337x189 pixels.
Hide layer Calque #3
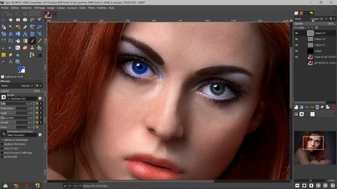296,33
